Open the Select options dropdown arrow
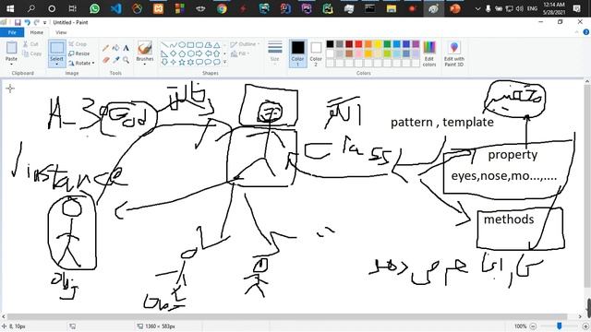The height and width of the screenshot is (332, 591). 57,65
